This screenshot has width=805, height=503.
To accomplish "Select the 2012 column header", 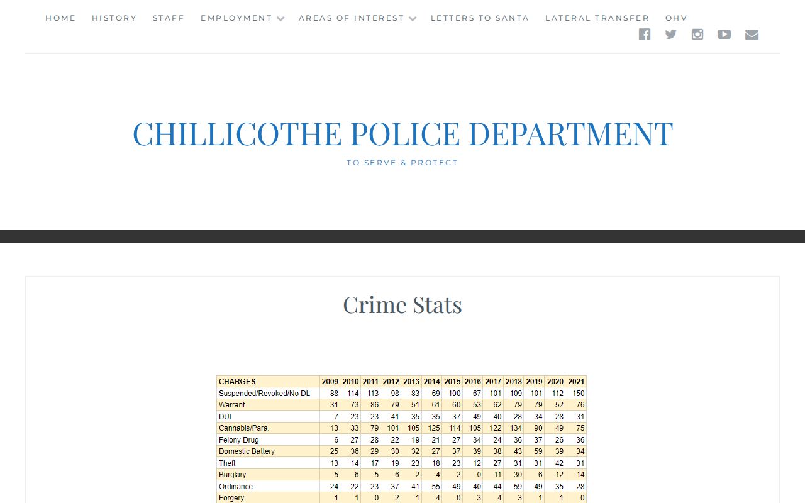I will click(x=391, y=382).
